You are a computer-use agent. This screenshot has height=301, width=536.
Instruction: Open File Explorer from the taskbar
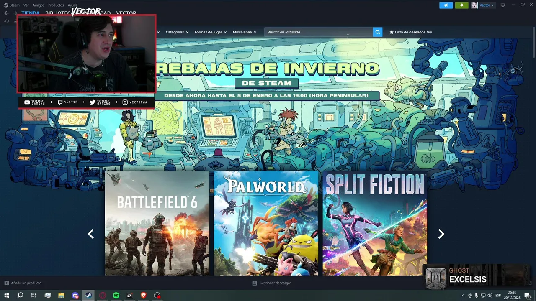click(x=61, y=296)
